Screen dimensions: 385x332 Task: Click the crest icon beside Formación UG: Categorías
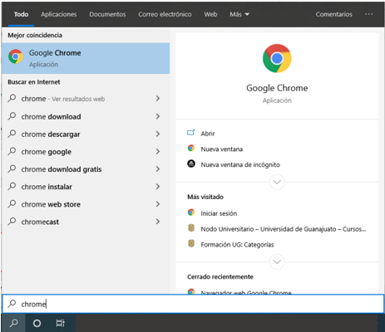191,243
